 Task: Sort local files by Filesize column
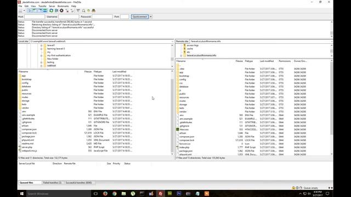click(88, 72)
